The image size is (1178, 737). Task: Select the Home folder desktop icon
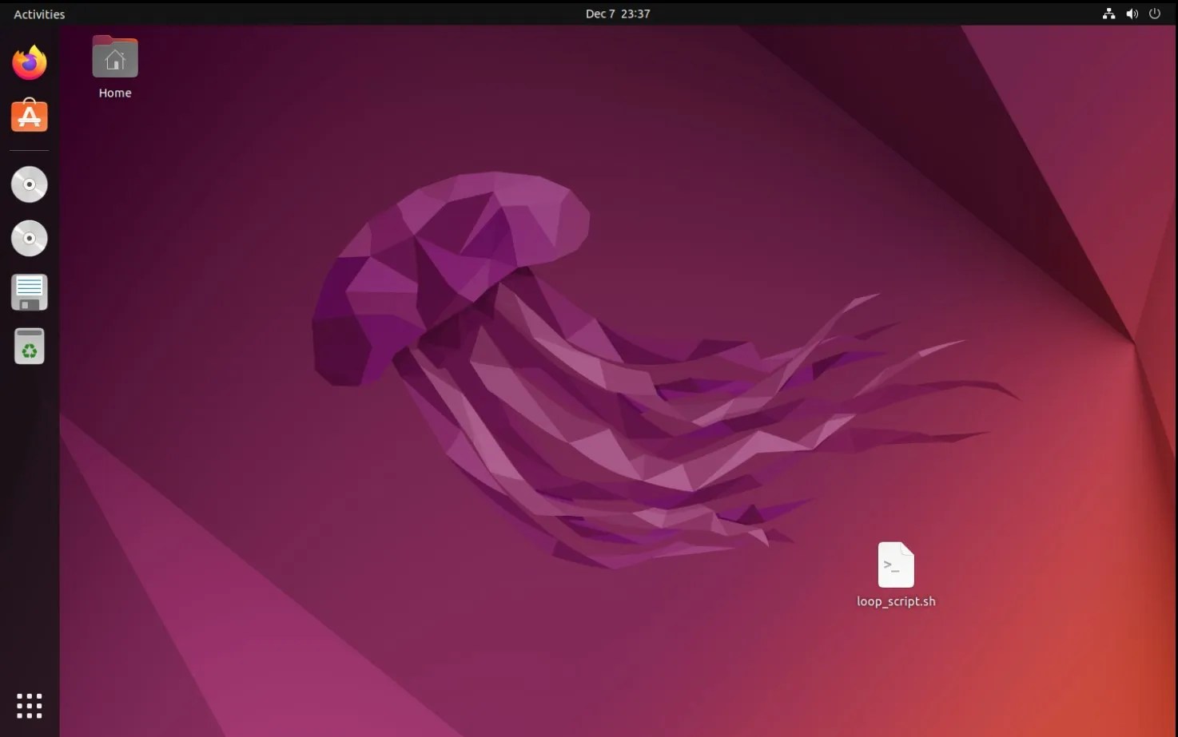tap(115, 57)
